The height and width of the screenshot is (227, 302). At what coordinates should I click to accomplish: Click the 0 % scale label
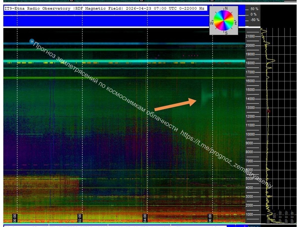pyautogui.click(x=253, y=14)
